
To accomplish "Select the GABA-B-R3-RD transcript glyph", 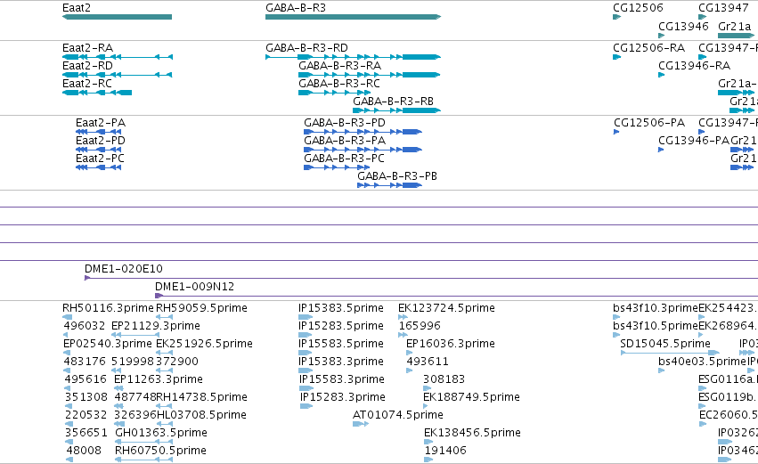I will [x=353, y=57].
